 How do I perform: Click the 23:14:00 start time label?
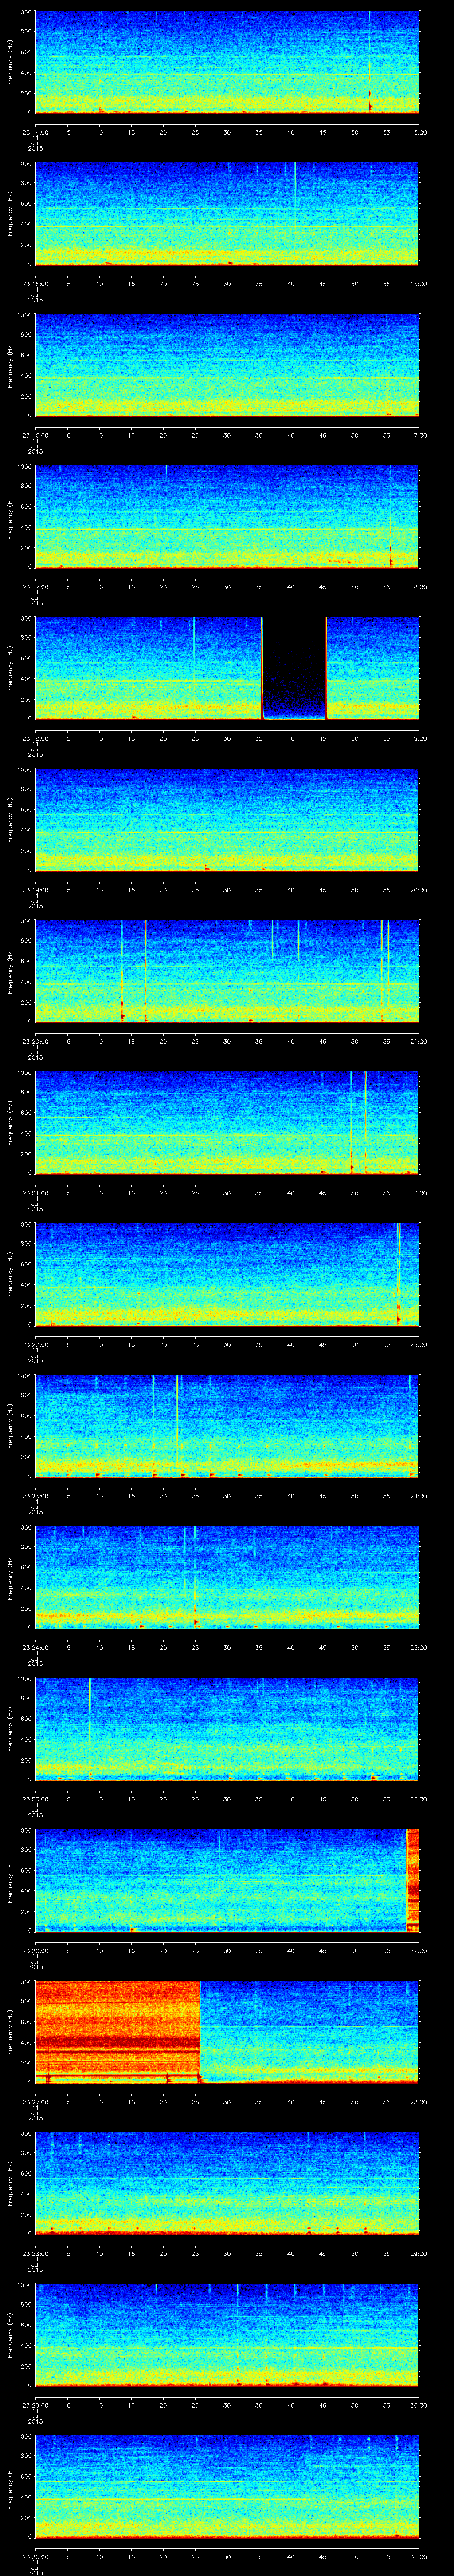(35, 132)
